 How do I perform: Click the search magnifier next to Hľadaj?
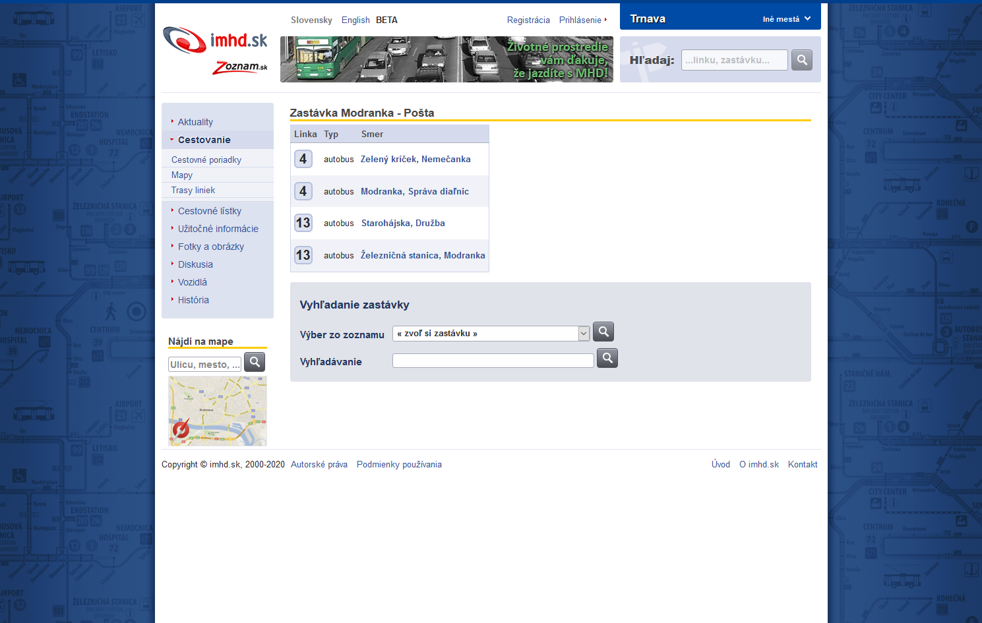(x=801, y=60)
